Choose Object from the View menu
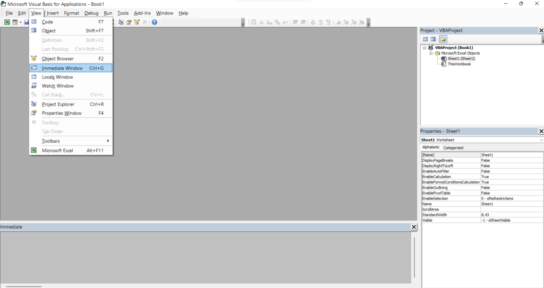This screenshot has width=544, height=288. [71, 31]
